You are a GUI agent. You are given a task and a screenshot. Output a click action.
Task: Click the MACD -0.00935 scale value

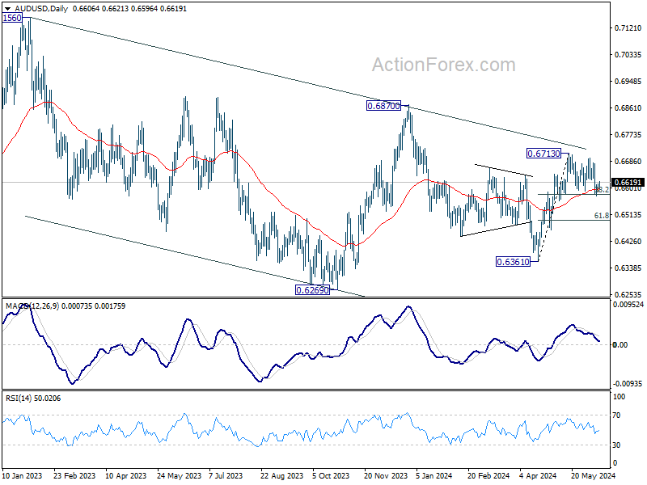tap(628, 383)
